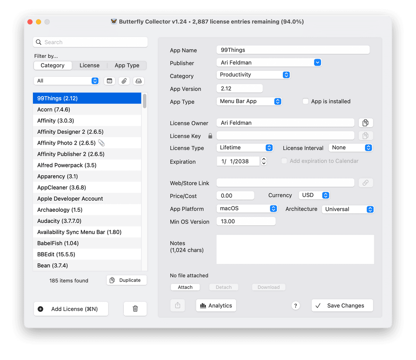416x360 pixels.
Task: Click the Expiration date stepper arrows
Action: pyautogui.click(x=264, y=161)
